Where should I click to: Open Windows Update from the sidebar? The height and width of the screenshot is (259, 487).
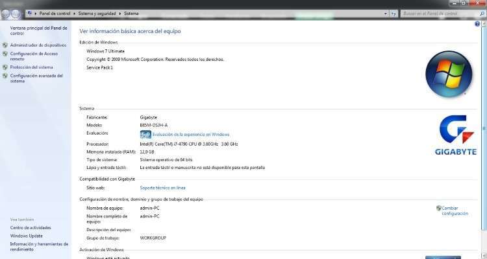click(27, 236)
